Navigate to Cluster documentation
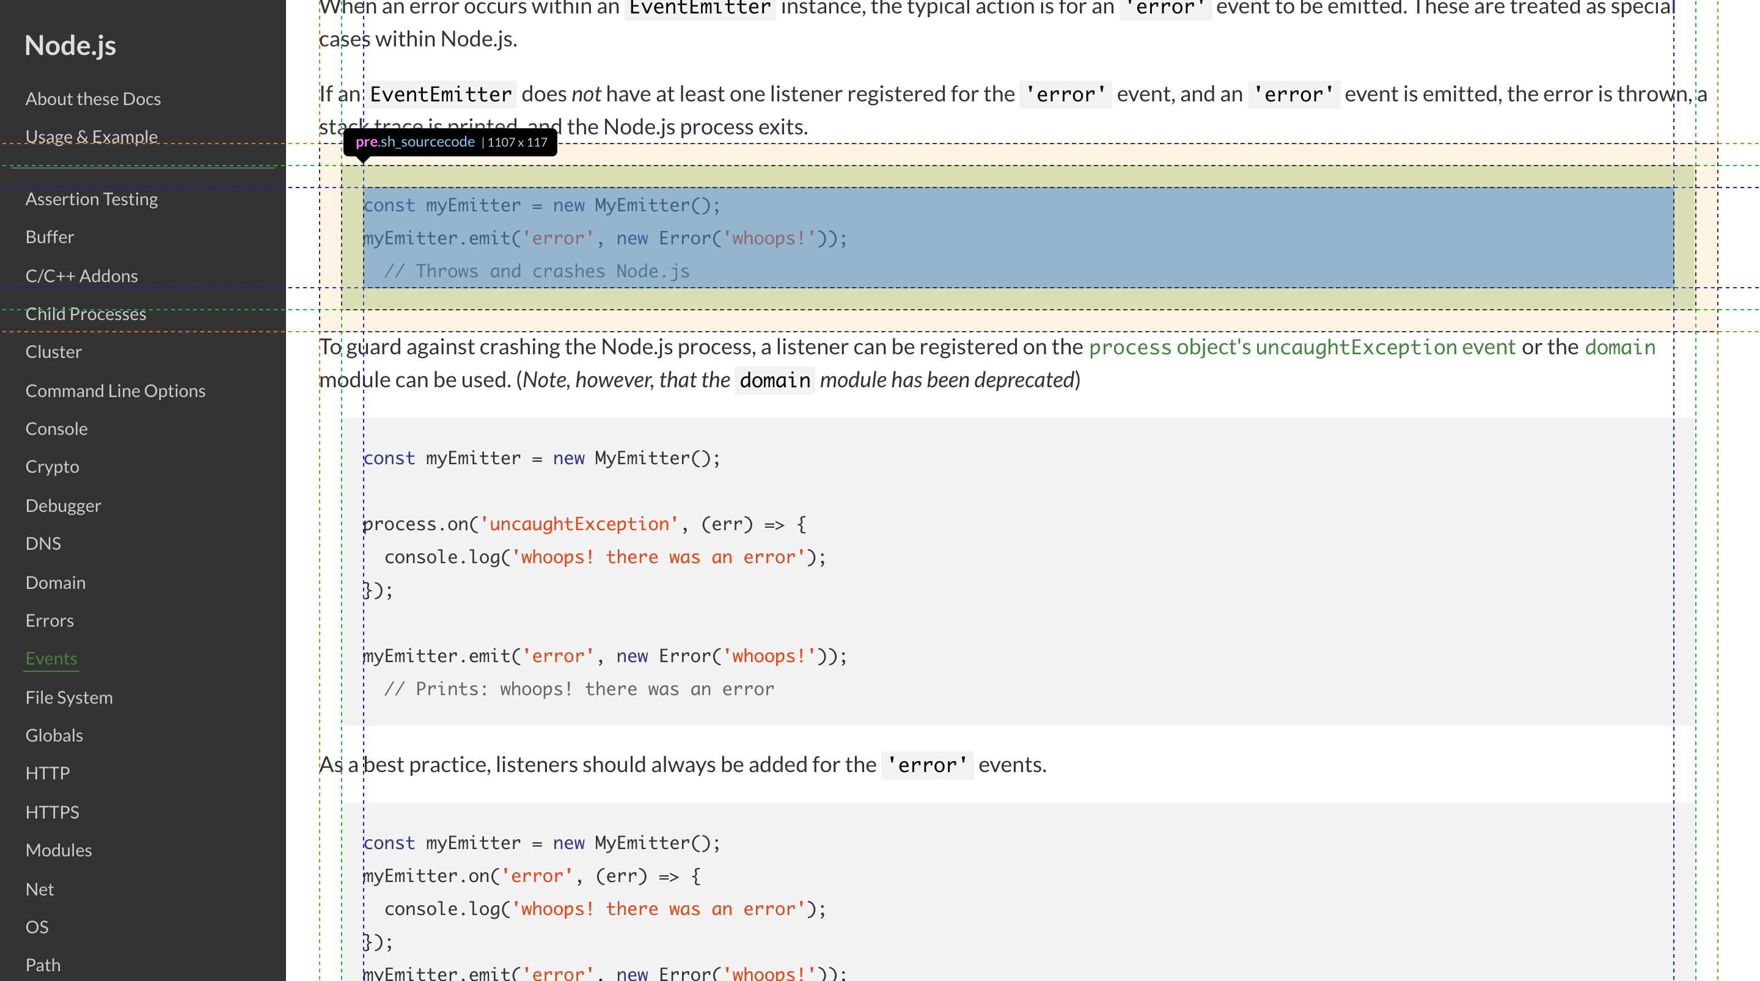This screenshot has width=1760, height=981. pyautogui.click(x=53, y=352)
